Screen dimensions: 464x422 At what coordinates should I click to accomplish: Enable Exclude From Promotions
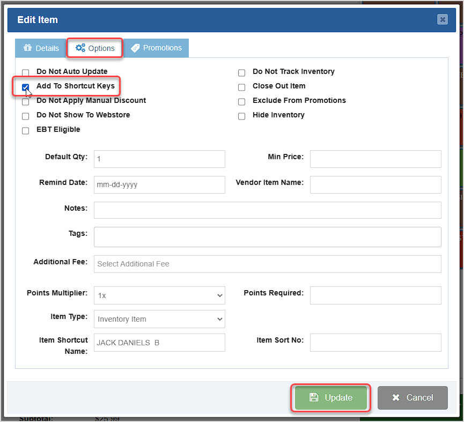click(241, 101)
